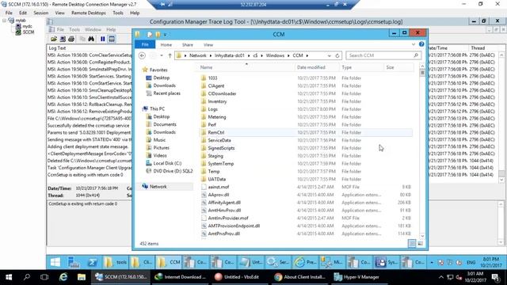
Task: Click Open log file icon in Trace Log Tool
Action: click(54, 39)
